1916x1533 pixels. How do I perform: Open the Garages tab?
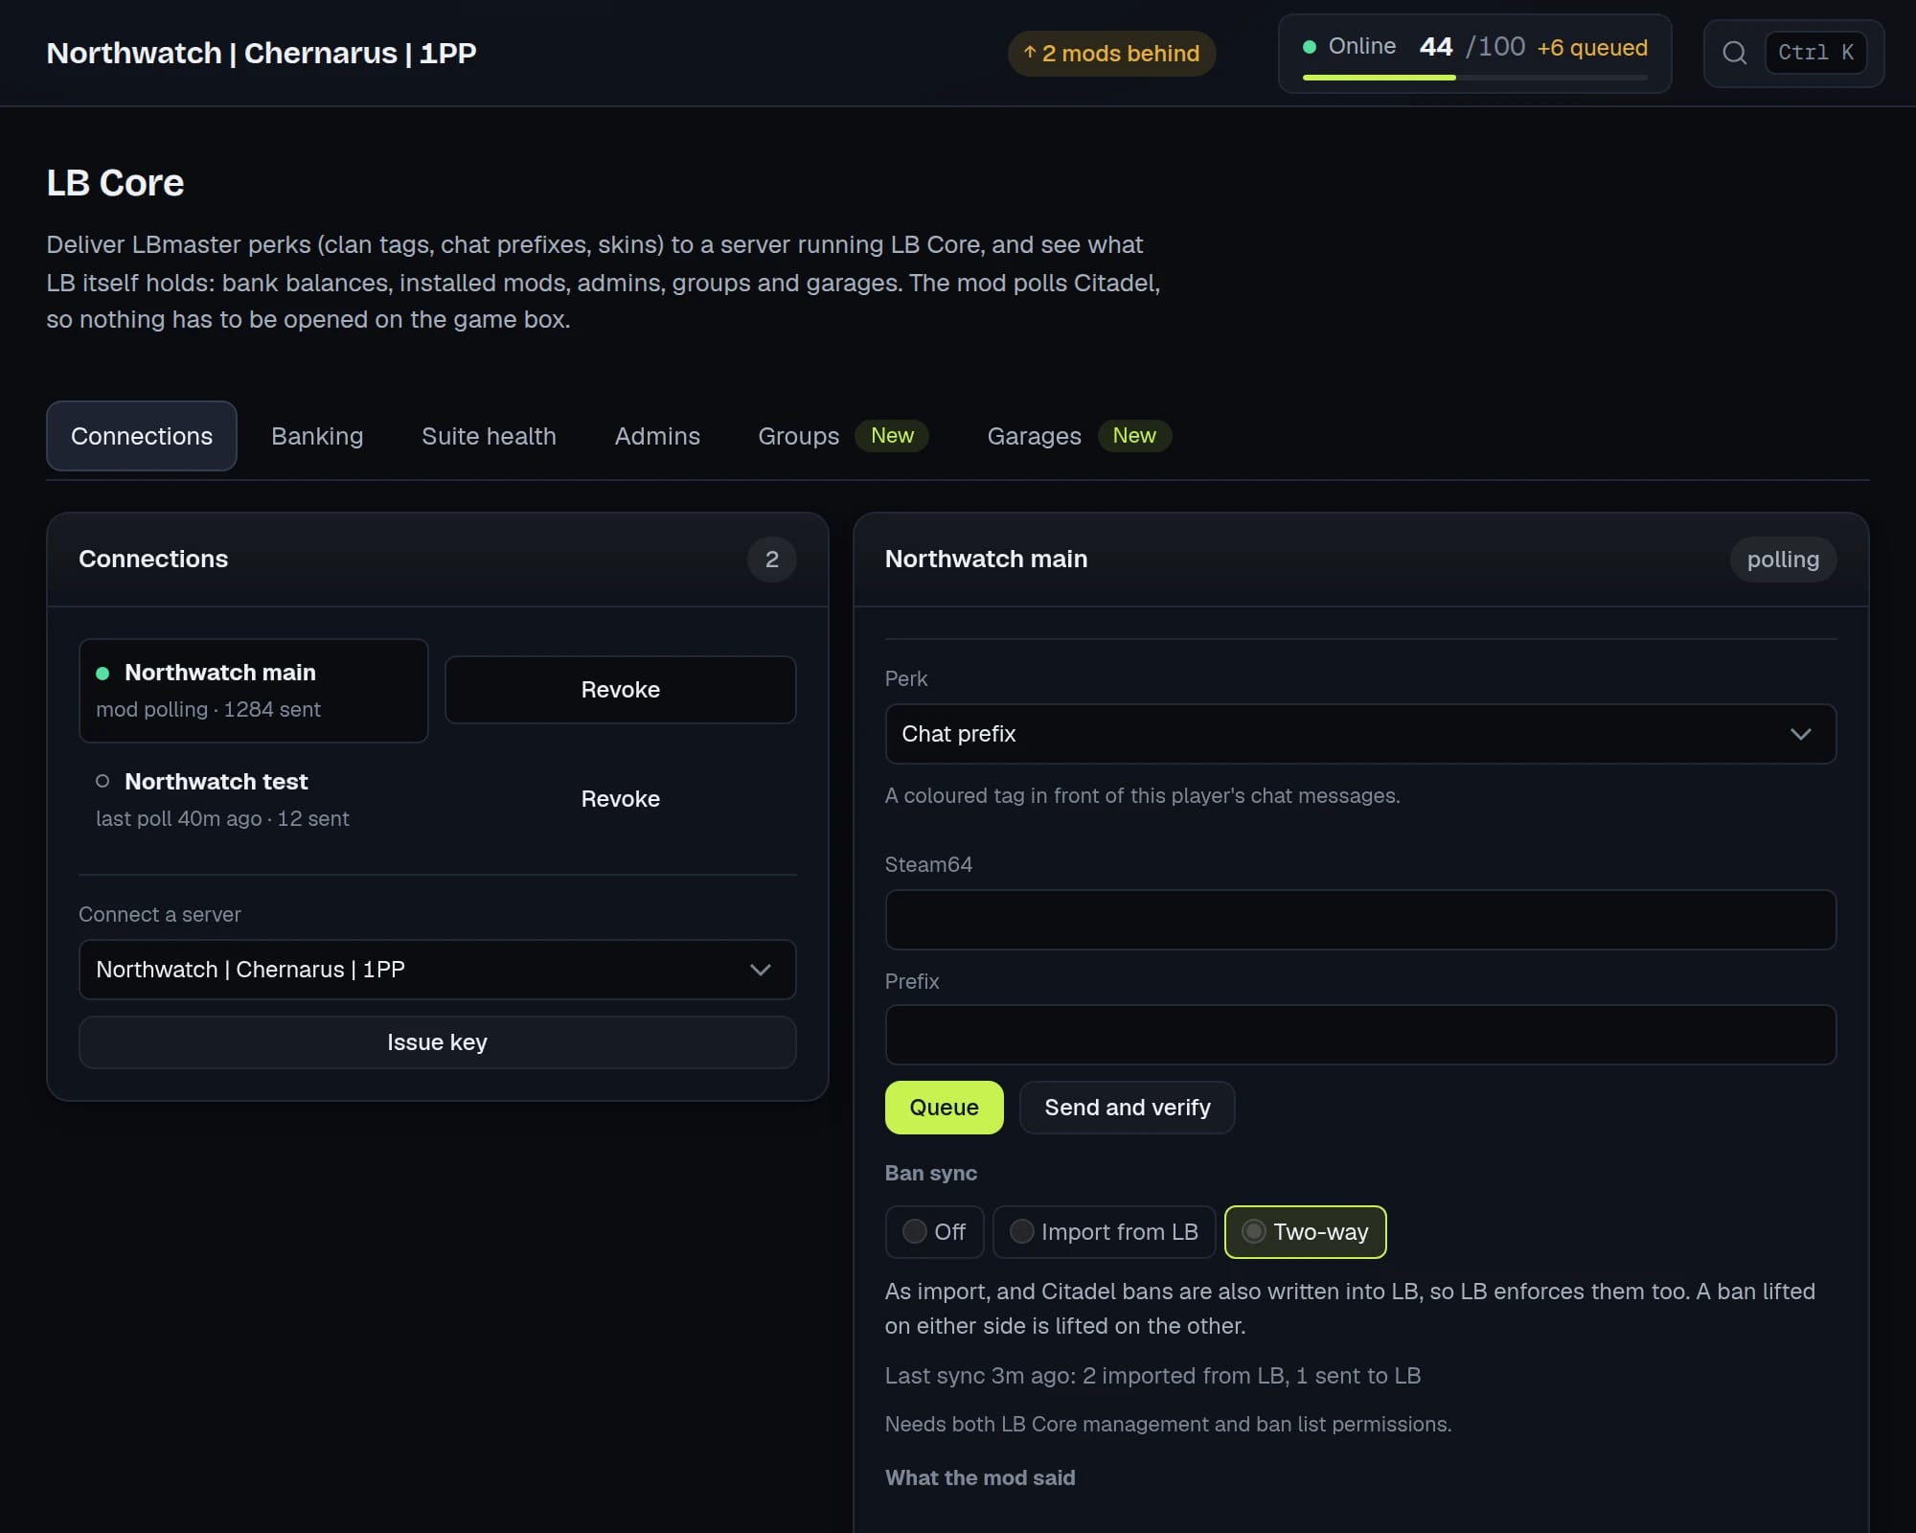[1034, 436]
